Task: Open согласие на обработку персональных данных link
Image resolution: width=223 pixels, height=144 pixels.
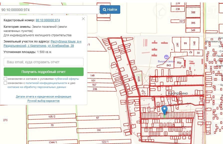Action: pyautogui.click(x=37, y=87)
